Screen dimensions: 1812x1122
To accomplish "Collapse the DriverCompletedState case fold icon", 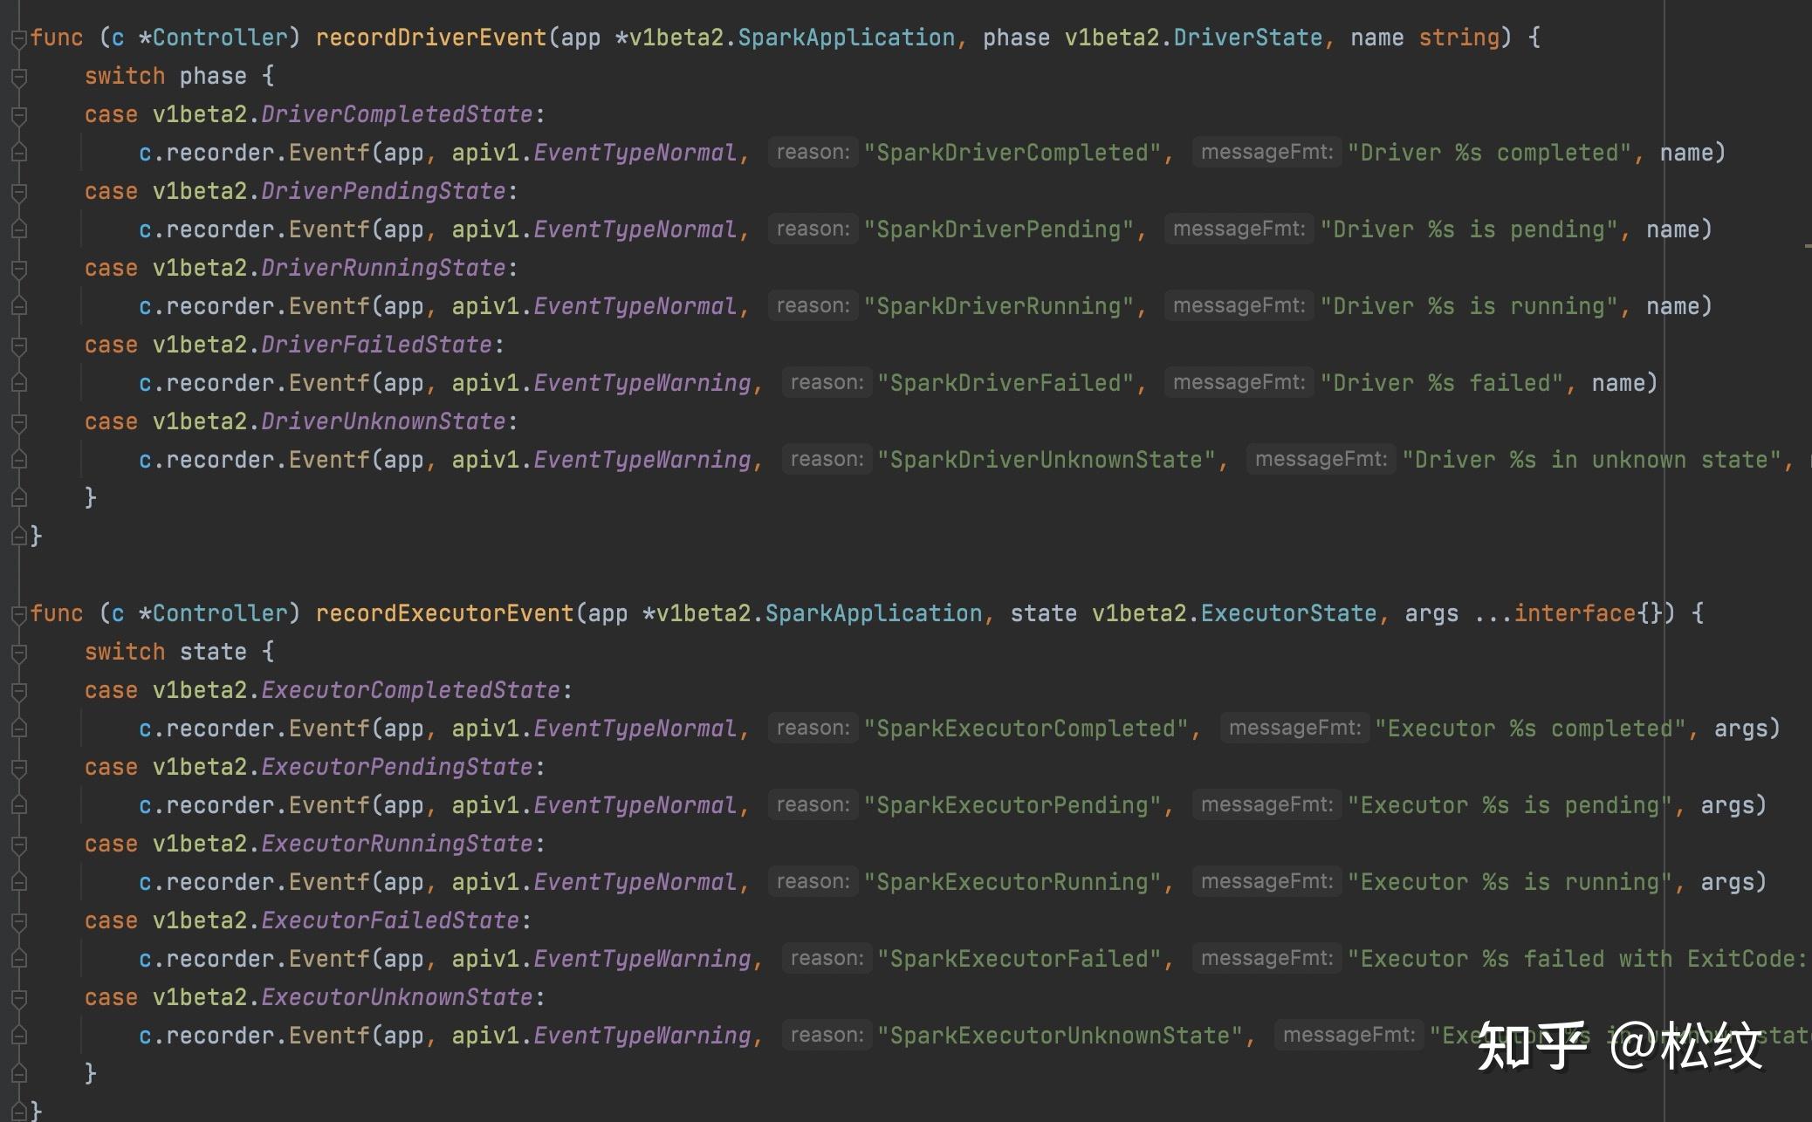I will coord(18,115).
